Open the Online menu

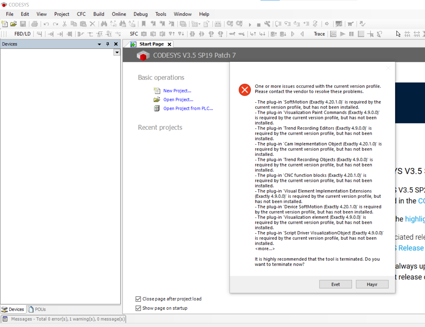[x=119, y=14]
